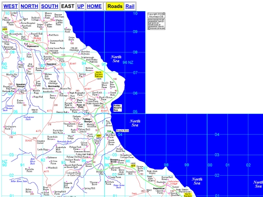Click the Robin Hood's Bay Station label

95,105
